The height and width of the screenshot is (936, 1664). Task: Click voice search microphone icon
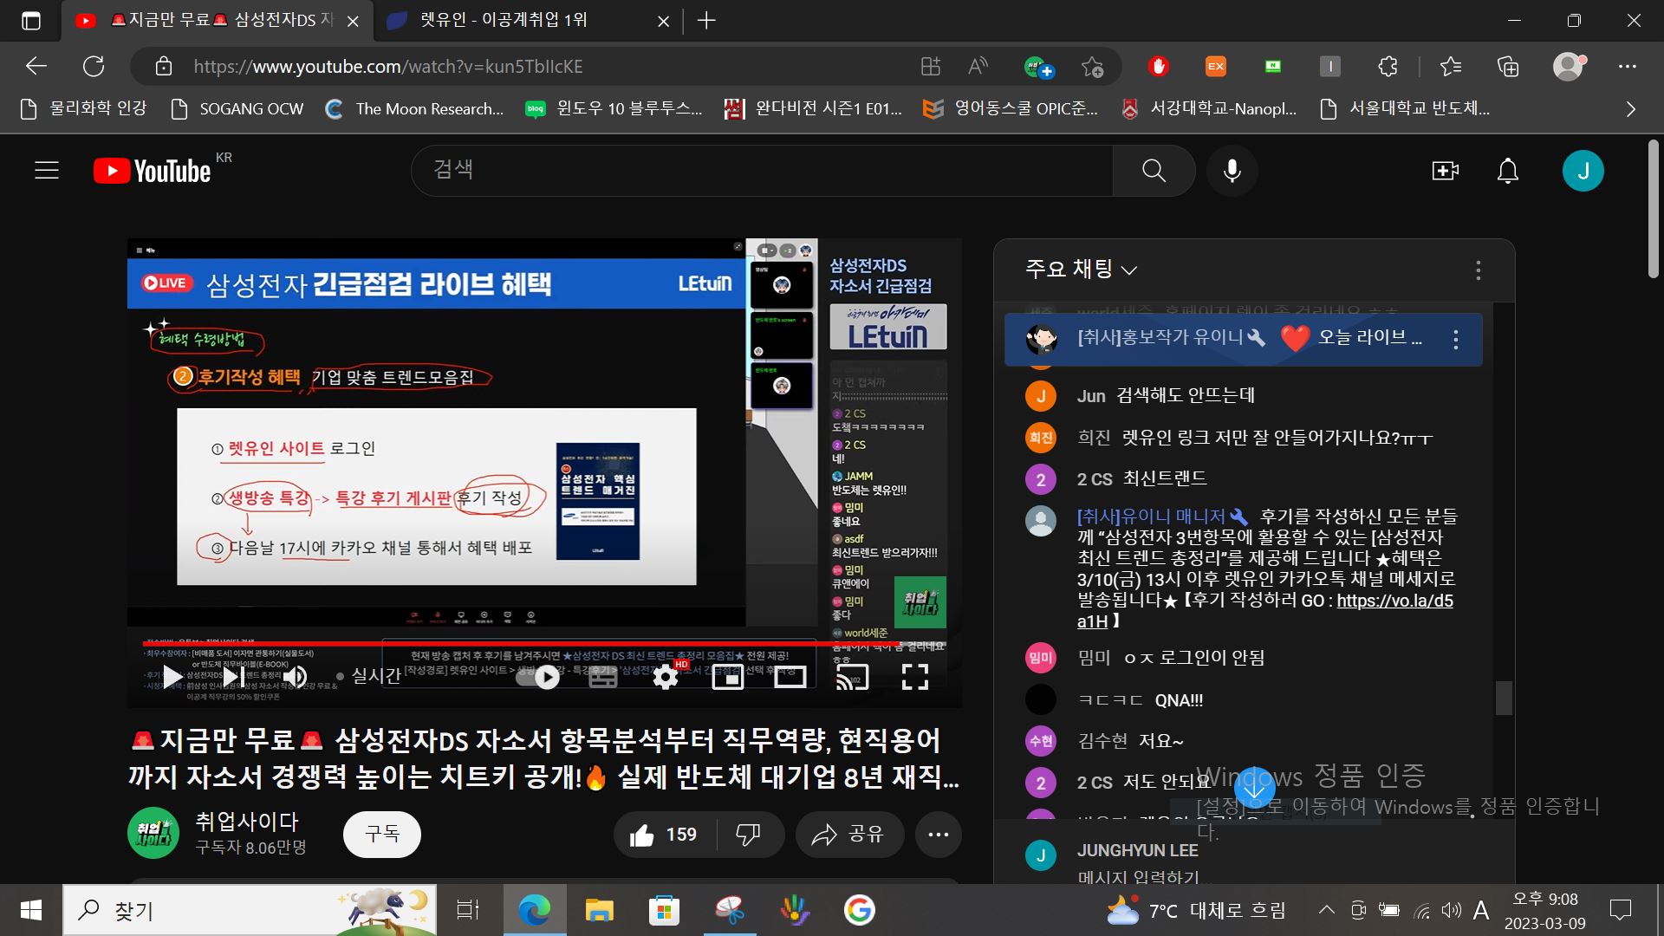(x=1232, y=171)
